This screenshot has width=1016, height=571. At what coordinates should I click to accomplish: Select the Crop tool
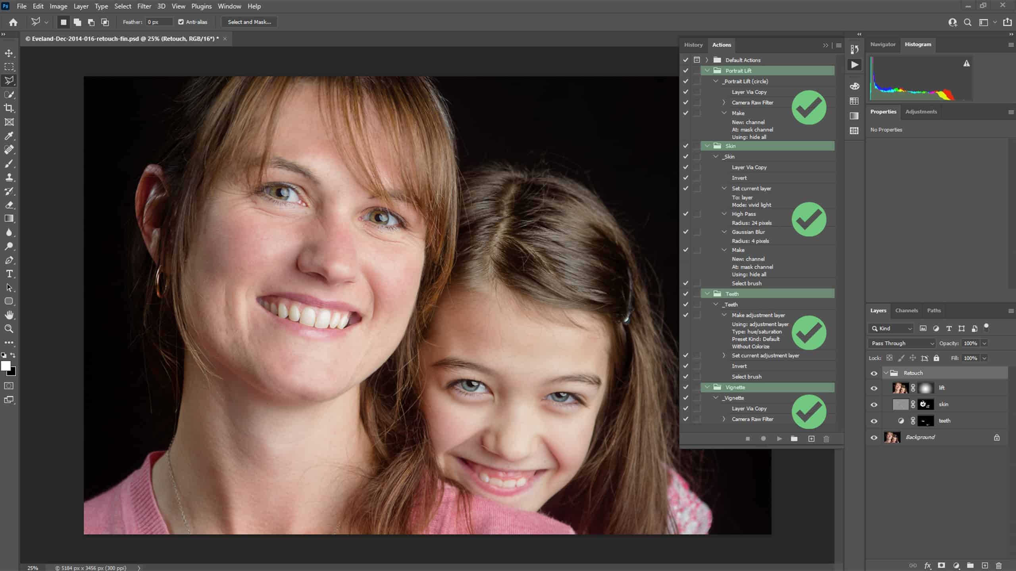9,108
